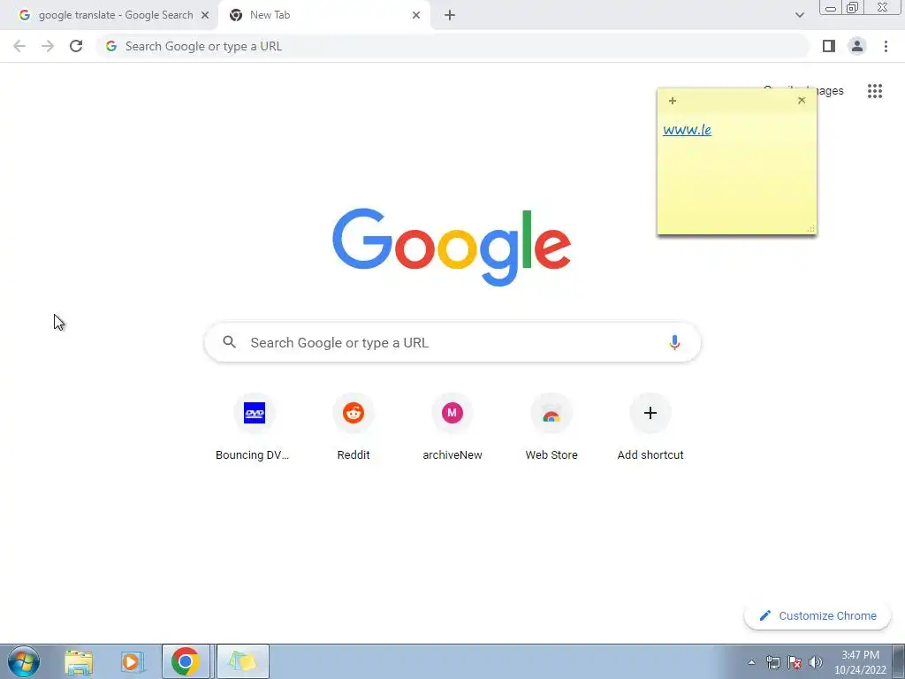Show hidden tray icons

click(x=751, y=662)
